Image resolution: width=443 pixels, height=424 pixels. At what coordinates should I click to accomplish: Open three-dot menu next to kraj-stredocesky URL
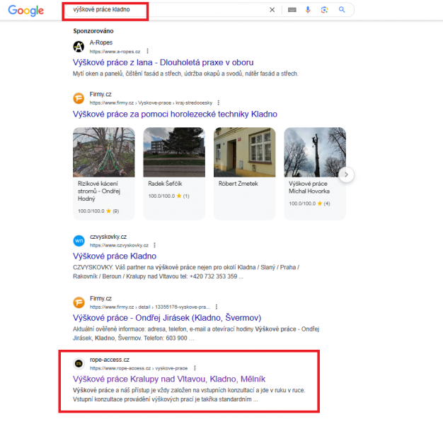click(x=219, y=102)
